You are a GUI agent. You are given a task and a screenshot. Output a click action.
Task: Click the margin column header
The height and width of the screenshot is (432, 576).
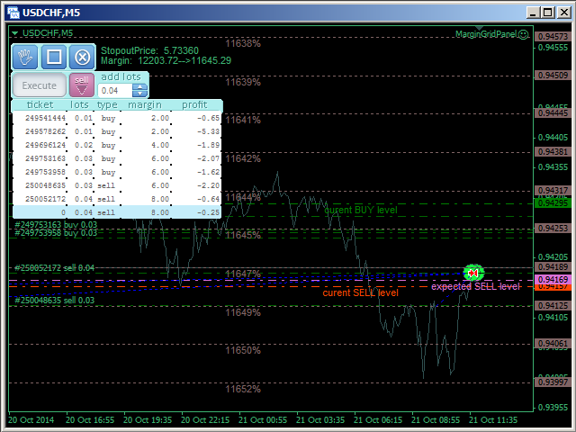coord(145,105)
